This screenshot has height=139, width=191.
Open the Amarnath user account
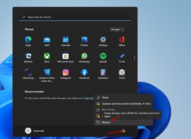click(35, 131)
